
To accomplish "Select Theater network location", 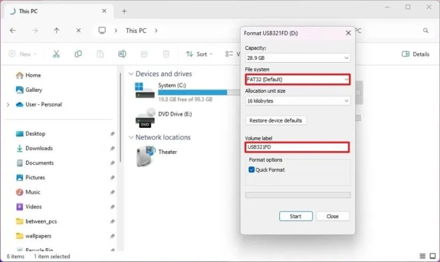I will [x=157, y=156].
